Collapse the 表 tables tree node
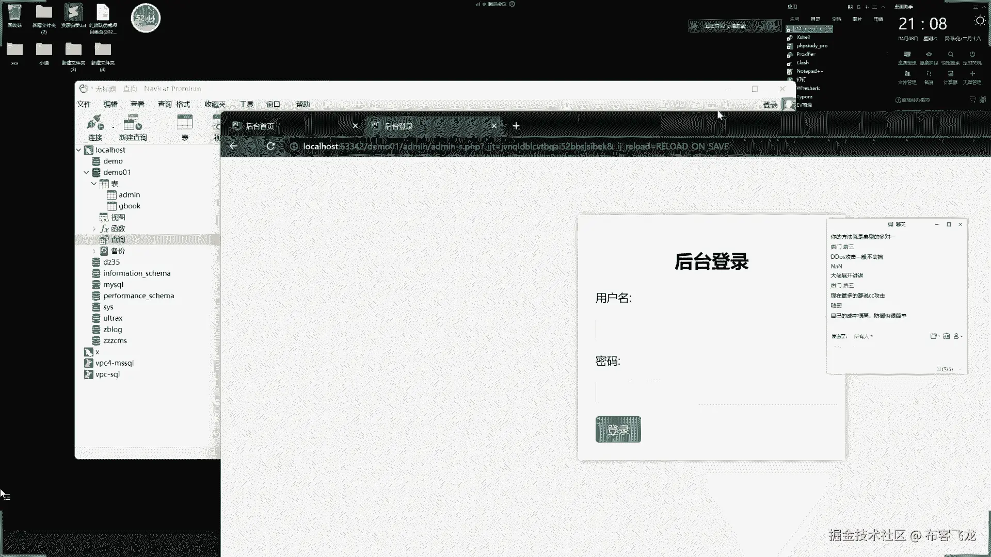The width and height of the screenshot is (991, 557). (x=94, y=184)
